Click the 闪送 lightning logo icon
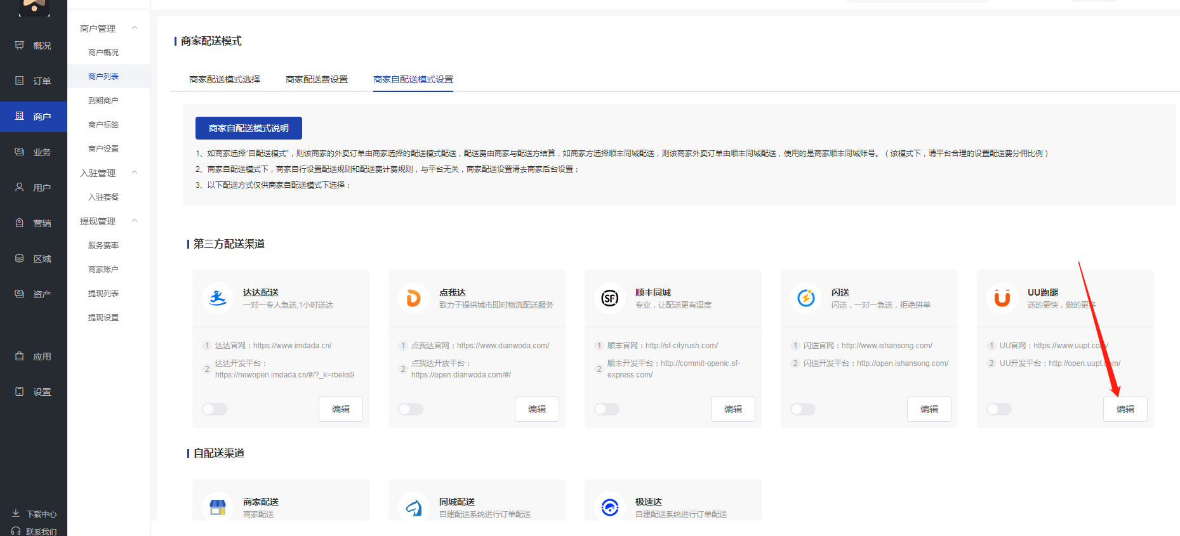This screenshot has height=536, width=1180. tap(806, 298)
